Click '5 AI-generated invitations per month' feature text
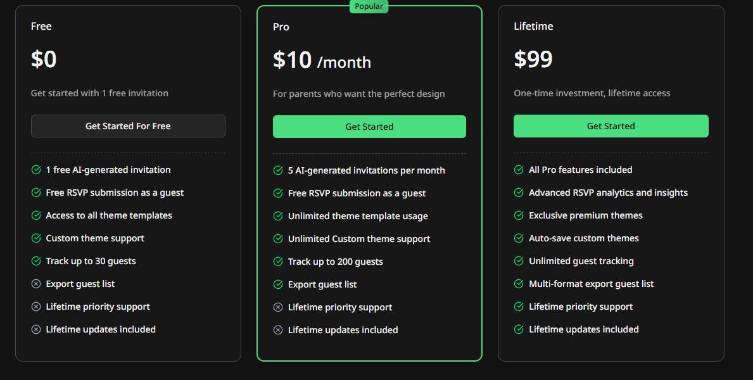Screen dimensions: 753x380 [366, 170]
